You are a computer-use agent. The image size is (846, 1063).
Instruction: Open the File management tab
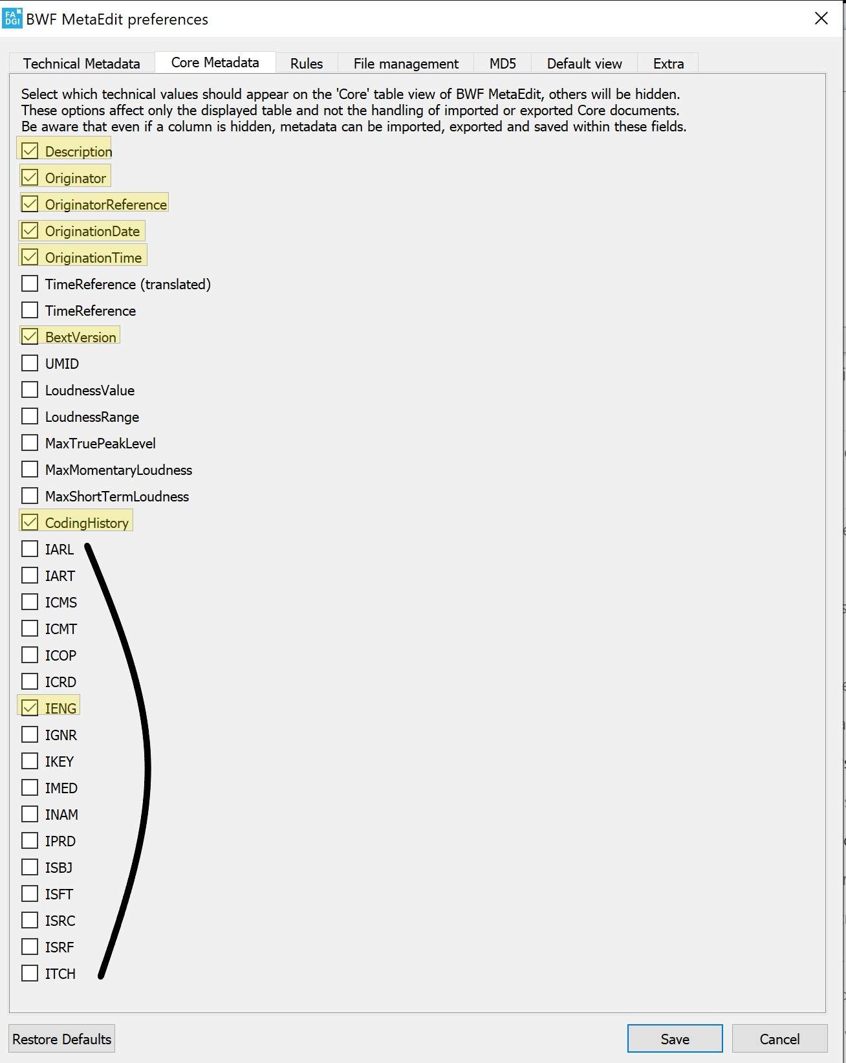tap(406, 63)
